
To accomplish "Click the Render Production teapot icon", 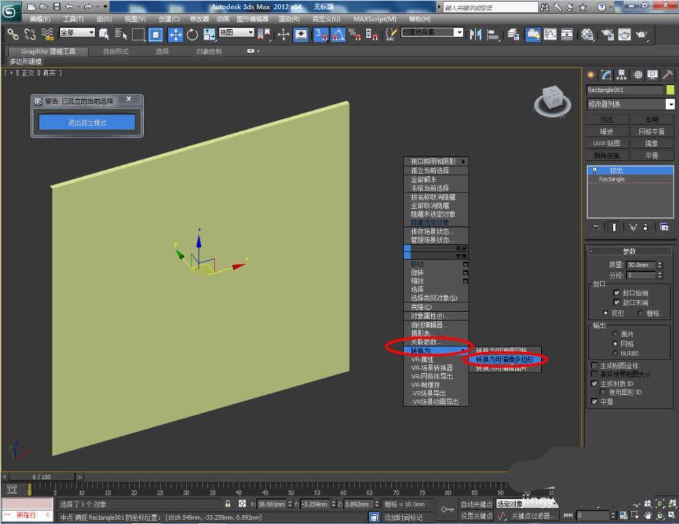I will 642,34.
